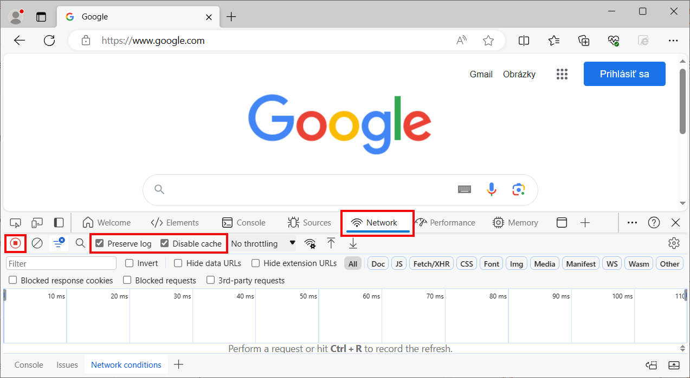Click the network Filter text field
This screenshot has width=690, height=378.
61,263
